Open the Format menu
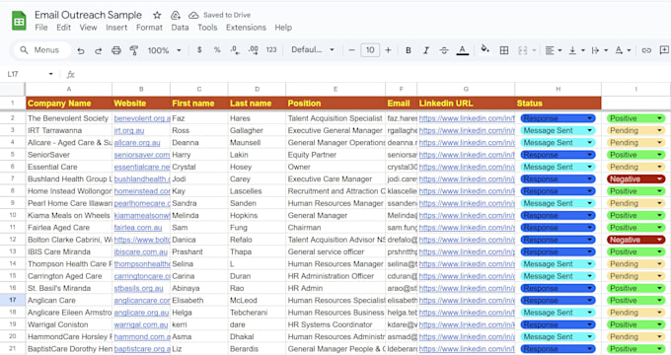This screenshot has width=671, height=355. 149,28
